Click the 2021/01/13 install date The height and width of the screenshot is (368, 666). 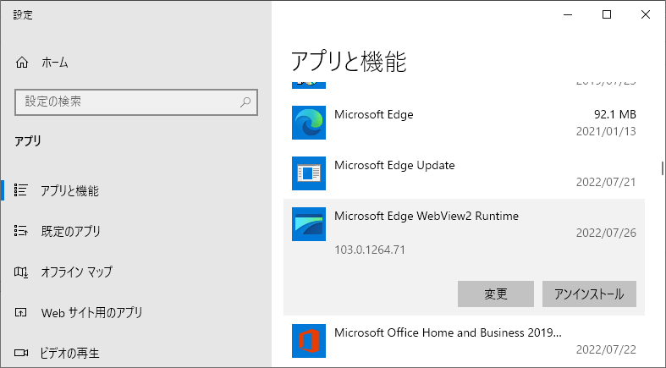606,131
